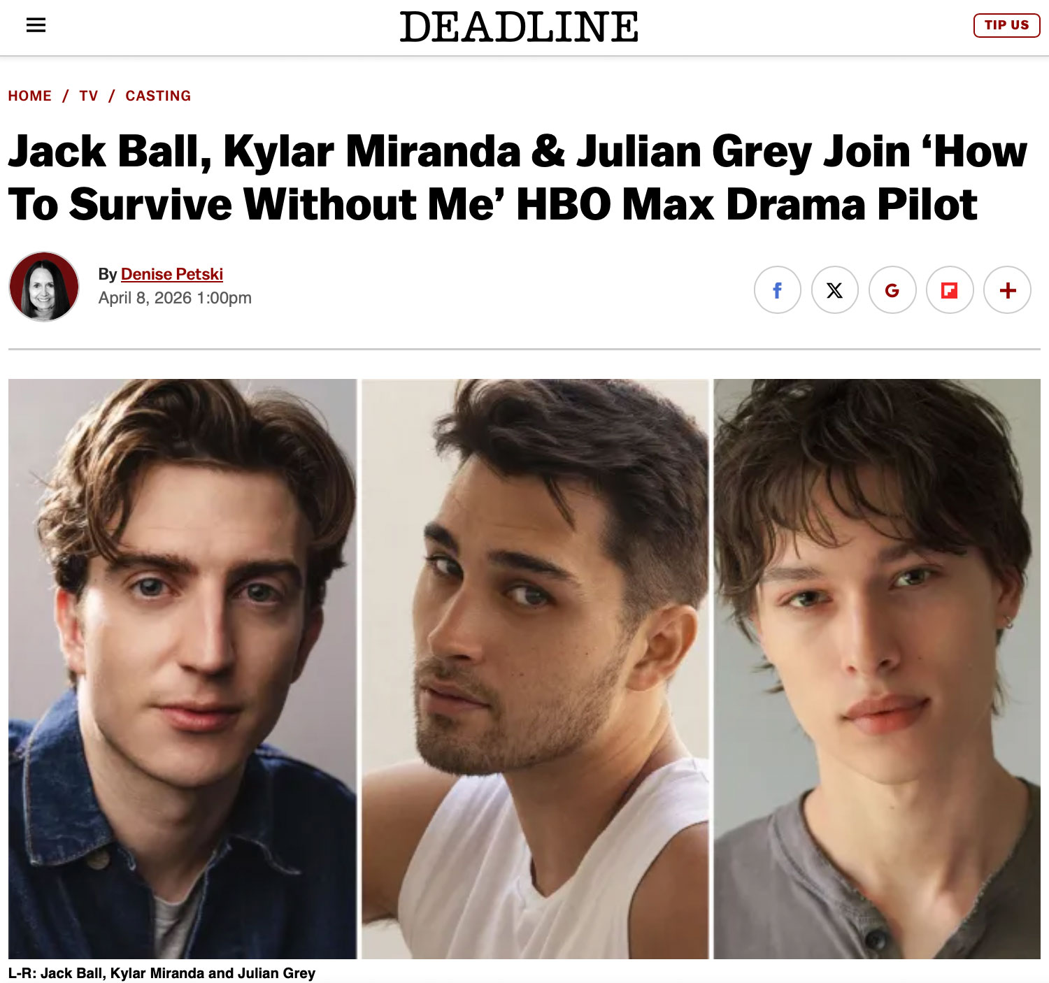
Task: Share article on X
Action: [x=834, y=289]
